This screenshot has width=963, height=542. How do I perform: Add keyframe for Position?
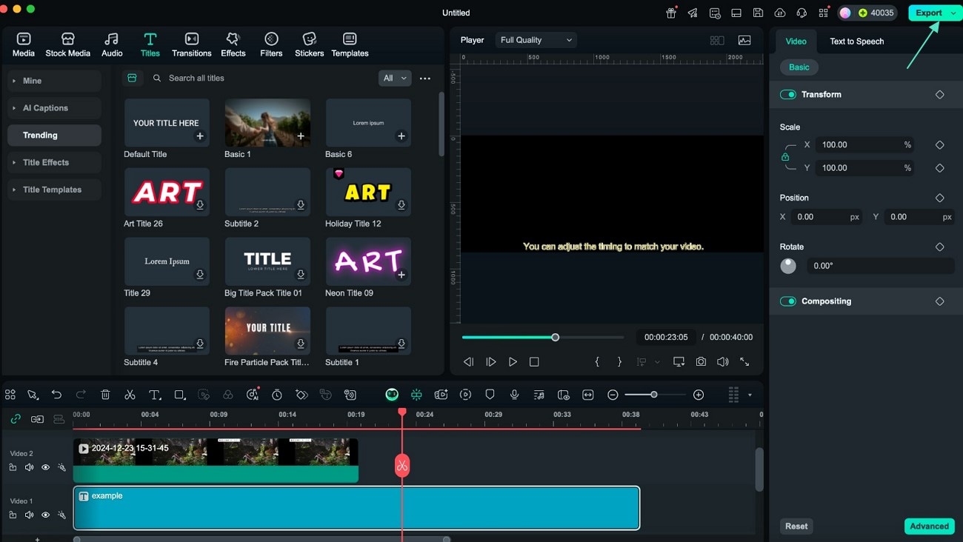(x=939, y=198)
